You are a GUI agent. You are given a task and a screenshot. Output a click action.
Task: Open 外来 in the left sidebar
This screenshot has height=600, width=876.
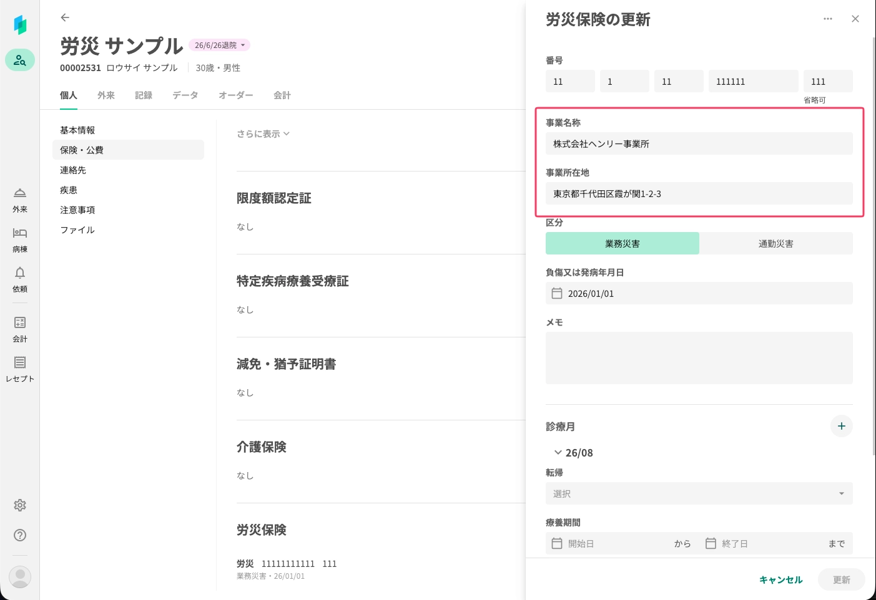pos(20,200)
